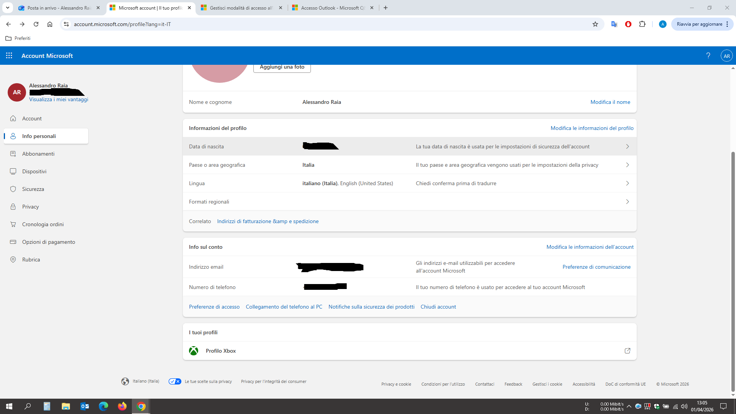Expand the Paese o area geografica chevron

click(x=628, y=165)
